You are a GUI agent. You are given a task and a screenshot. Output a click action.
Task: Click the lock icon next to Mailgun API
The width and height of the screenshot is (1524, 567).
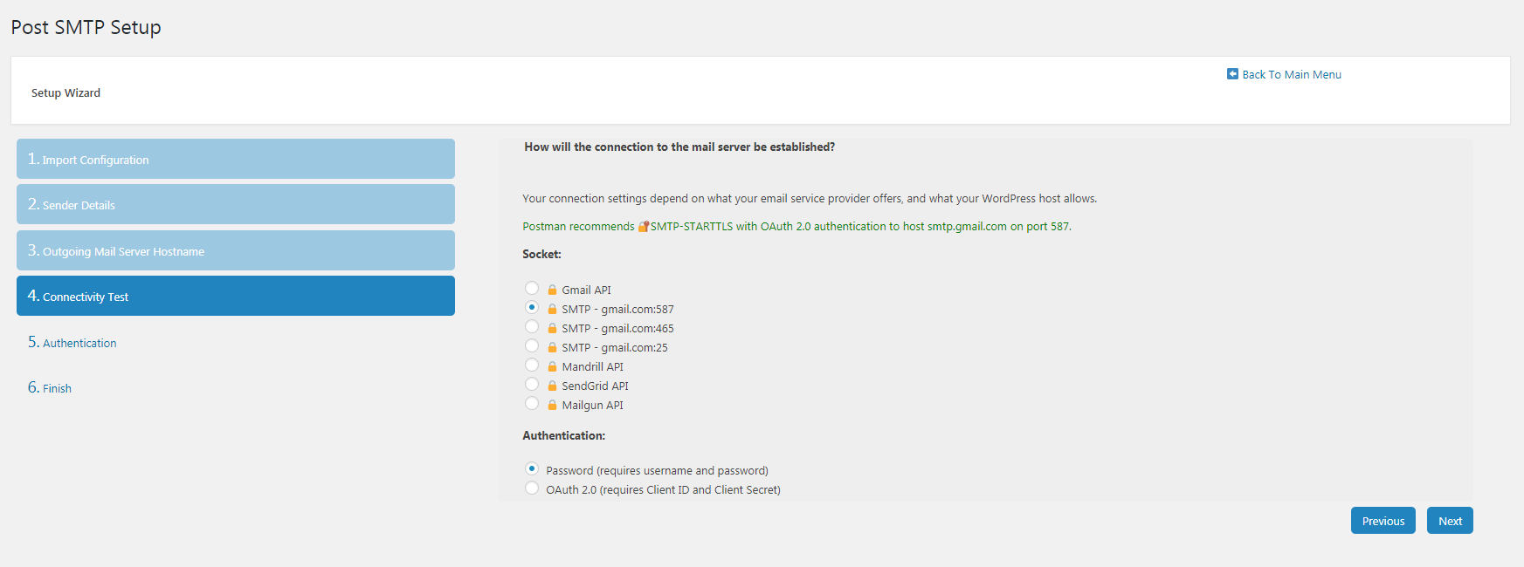pos(552,405)
